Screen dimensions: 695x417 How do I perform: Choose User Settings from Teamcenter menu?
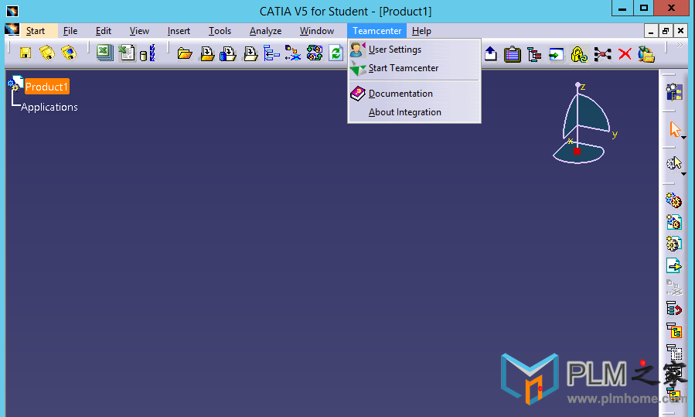pos(414,50)
